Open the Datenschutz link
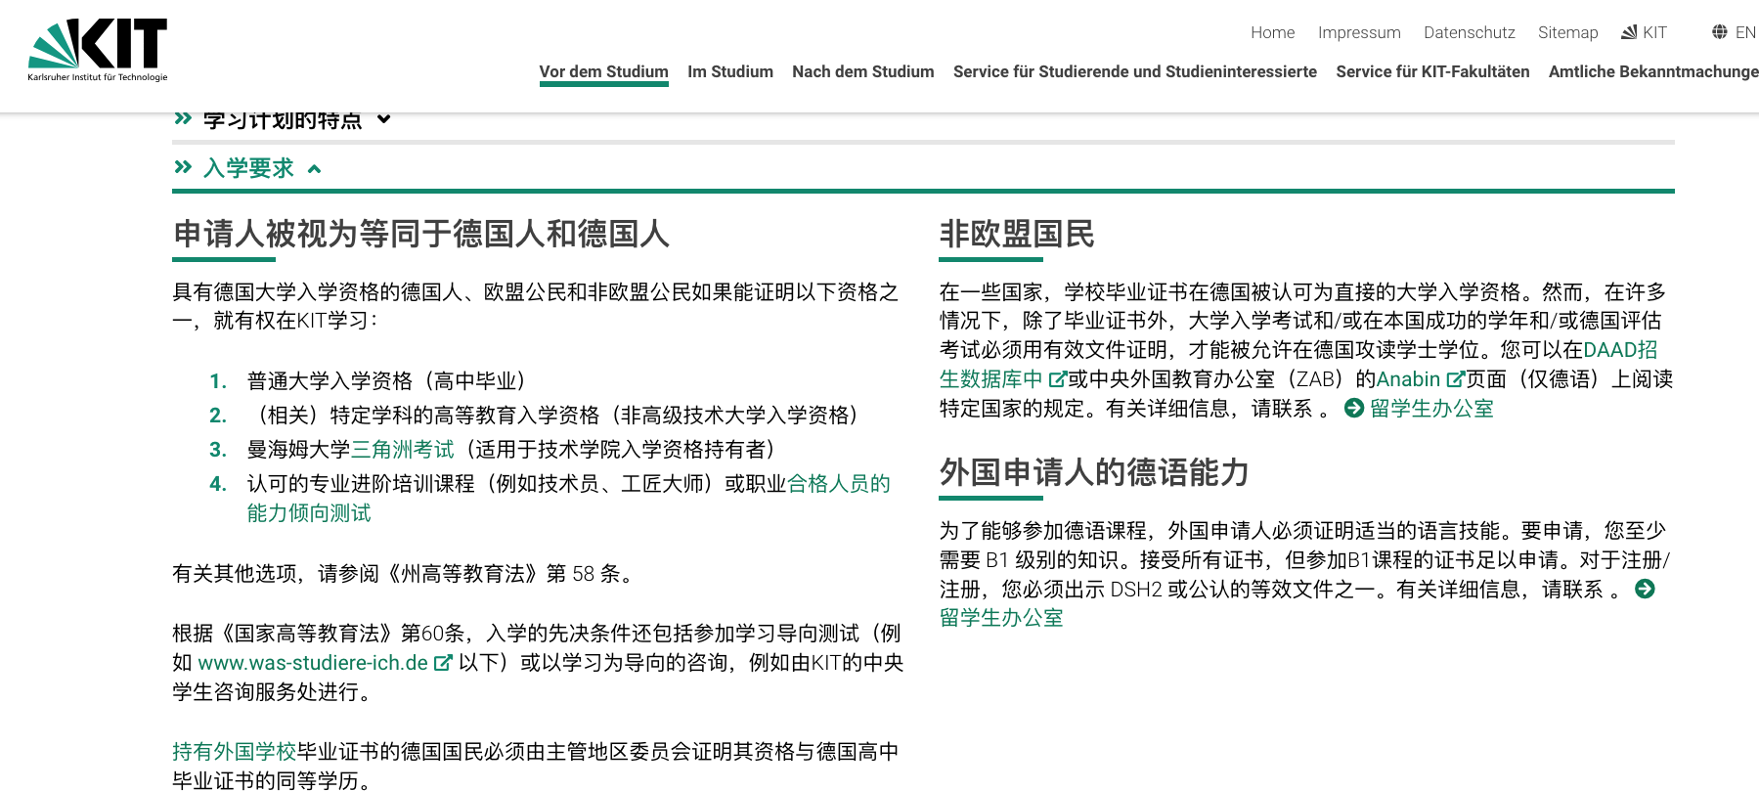 [x=1470, y=32]
